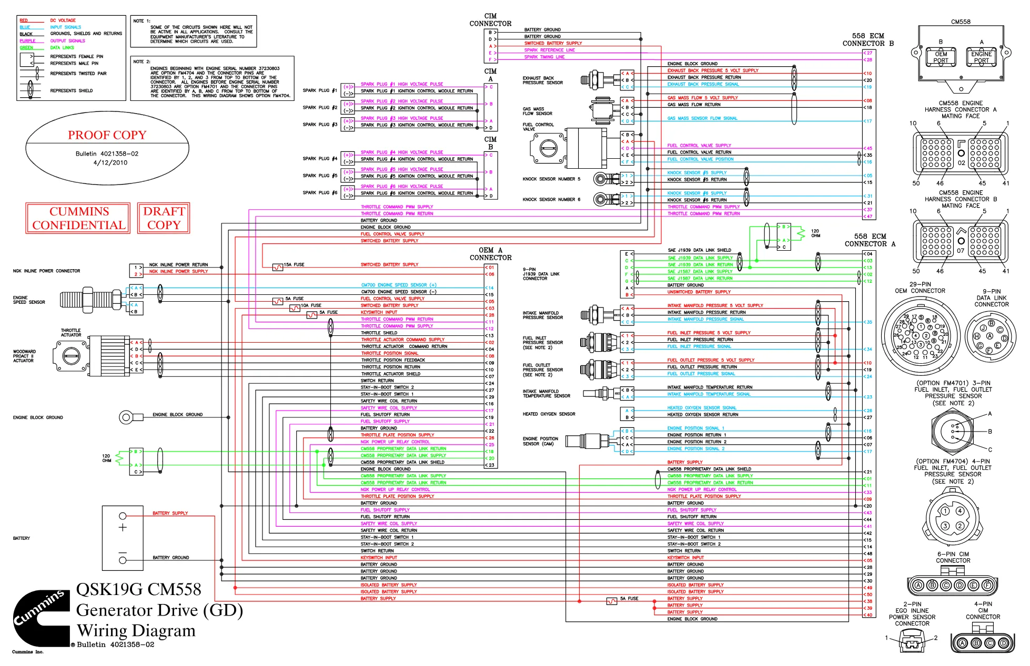
Task: Select the SPARK PLUG #6 label
Action: coord(320,193)
